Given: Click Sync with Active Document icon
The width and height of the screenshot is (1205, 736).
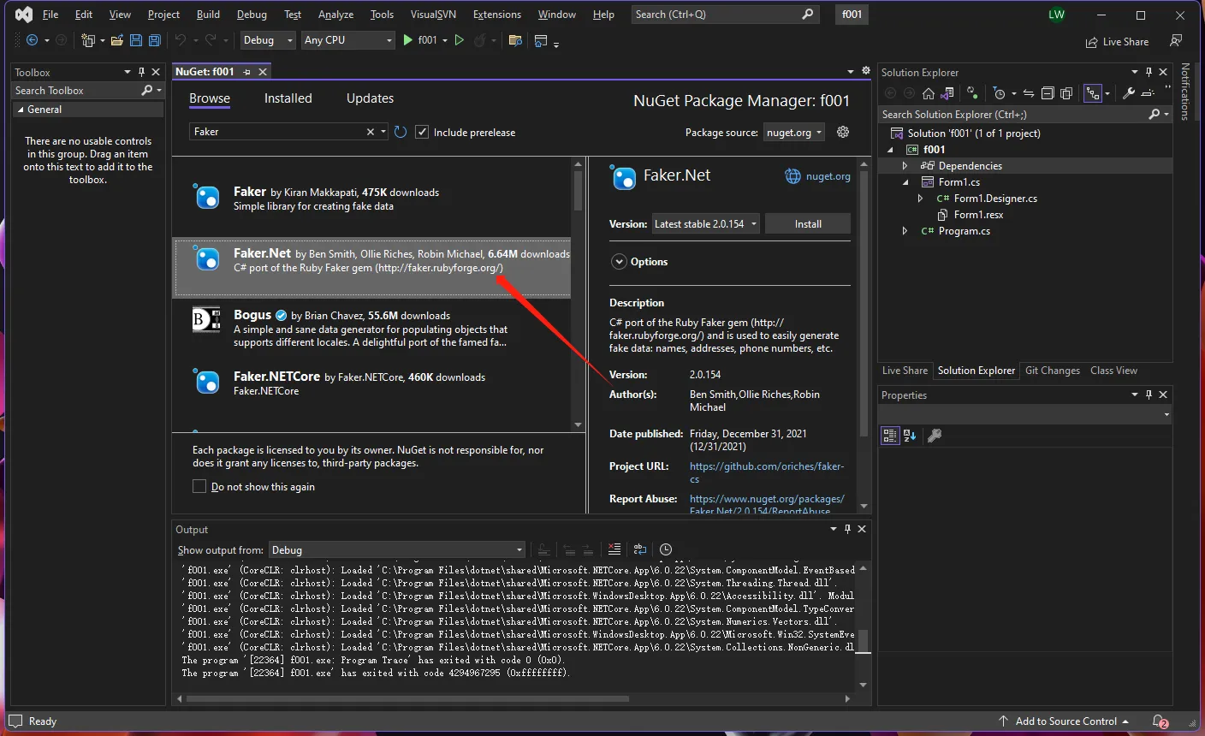Looking at the screenshot, I should point(1029,93).
